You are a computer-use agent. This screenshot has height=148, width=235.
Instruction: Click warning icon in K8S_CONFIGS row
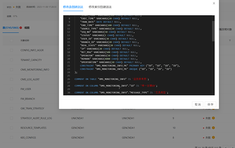(214, 137)
